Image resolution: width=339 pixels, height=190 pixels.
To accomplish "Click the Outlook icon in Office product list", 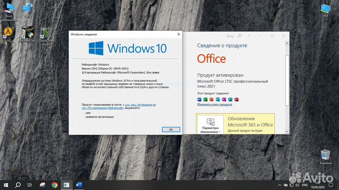I will (218, 99).
